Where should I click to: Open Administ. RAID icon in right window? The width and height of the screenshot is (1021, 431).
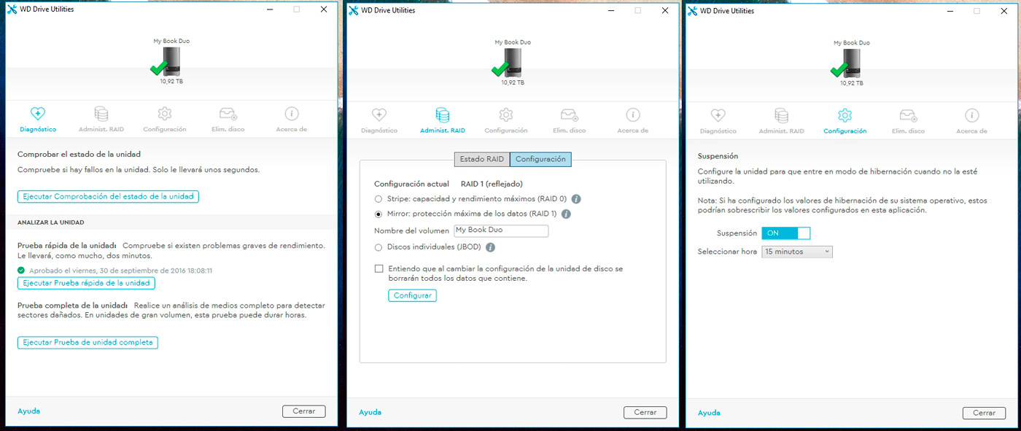click(x=781, y=115)
